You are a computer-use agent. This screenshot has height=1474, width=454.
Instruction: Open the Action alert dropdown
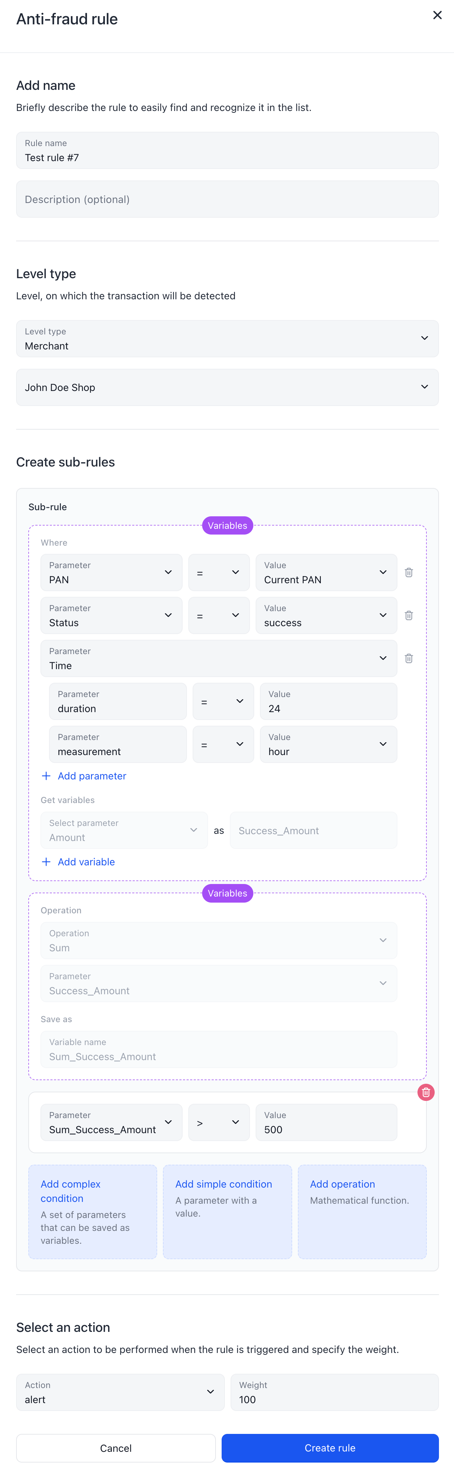tap(120, 1392)
